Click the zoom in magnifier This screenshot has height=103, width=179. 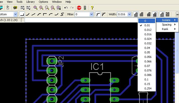click(x=41, y=8)
